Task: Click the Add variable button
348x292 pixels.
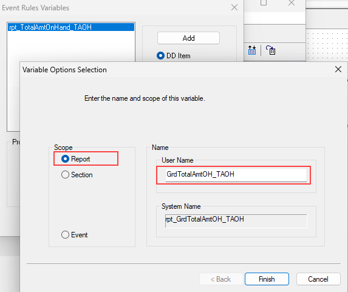Action: [188, 38]
